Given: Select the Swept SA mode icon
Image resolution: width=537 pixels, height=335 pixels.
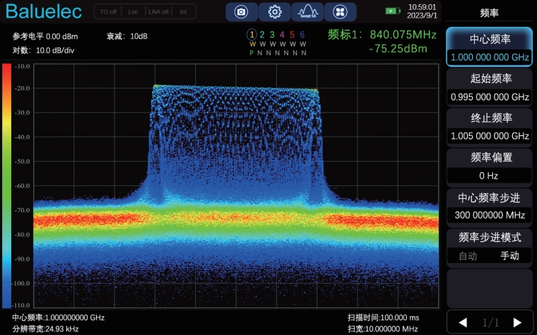Looking at the screenshot, I should pos(307,12).
